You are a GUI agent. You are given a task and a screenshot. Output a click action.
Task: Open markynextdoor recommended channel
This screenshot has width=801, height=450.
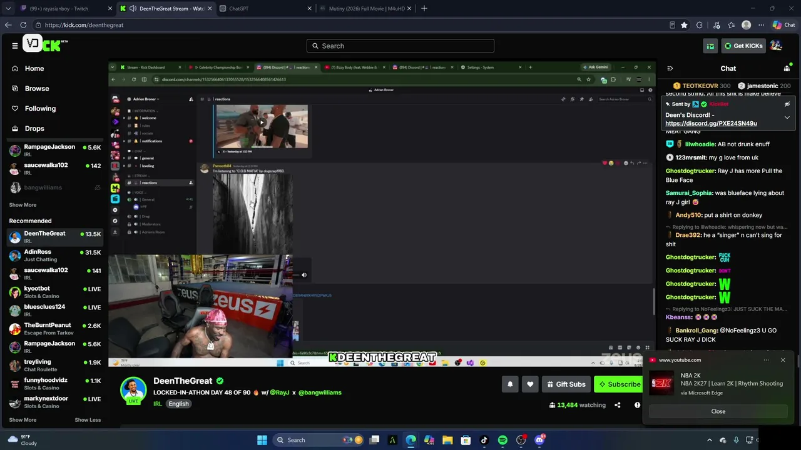pyautogui.click(x=55, y=402)
